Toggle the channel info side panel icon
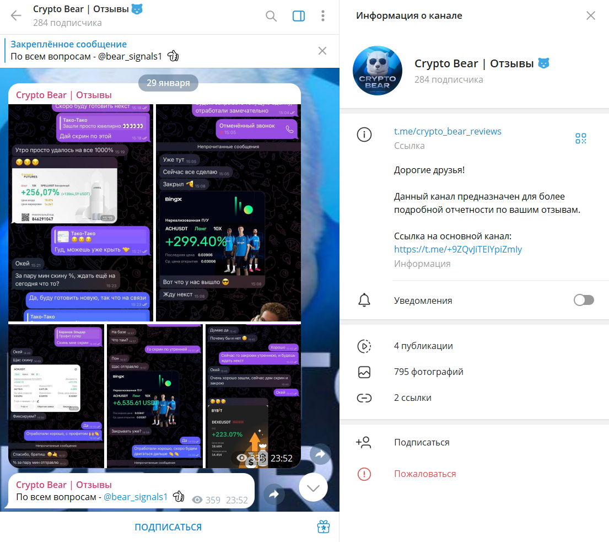The image size is (609, 542). (x=298, y=16)
